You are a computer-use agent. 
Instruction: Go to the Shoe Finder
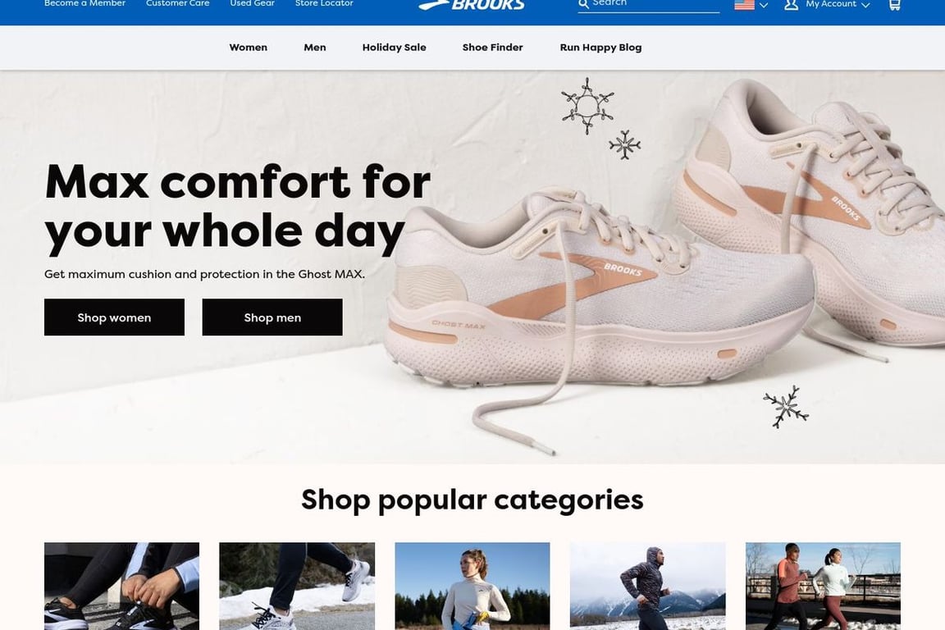point(492,48)
